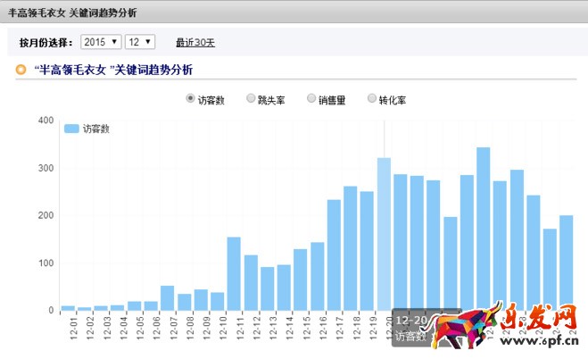Click the orange circle icon beside the chart heading

(x=21, y=70)
